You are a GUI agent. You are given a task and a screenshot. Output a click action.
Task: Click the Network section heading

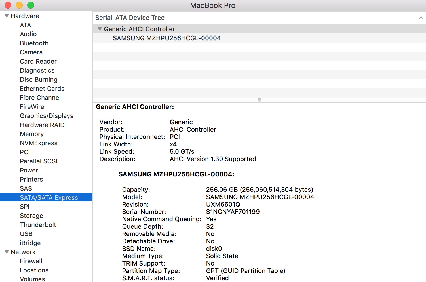tap(23, 252)
